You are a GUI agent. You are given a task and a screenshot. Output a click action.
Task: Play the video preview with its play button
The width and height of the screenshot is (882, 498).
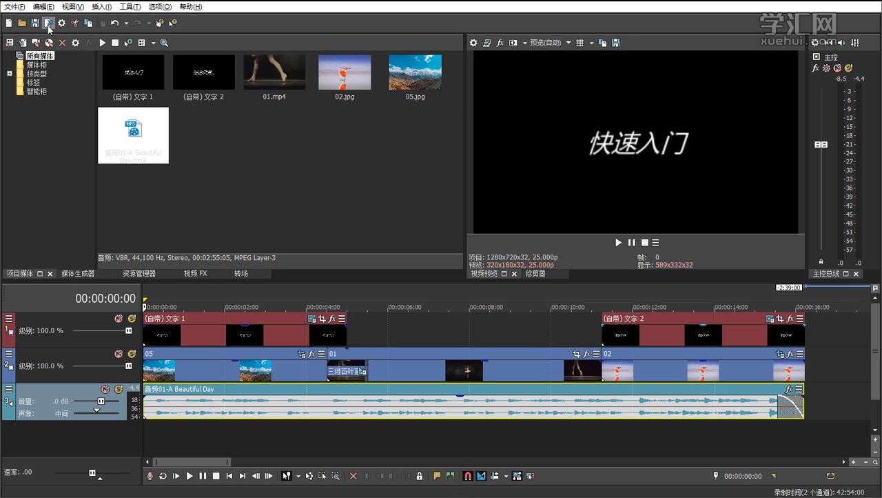click(618, 243)
